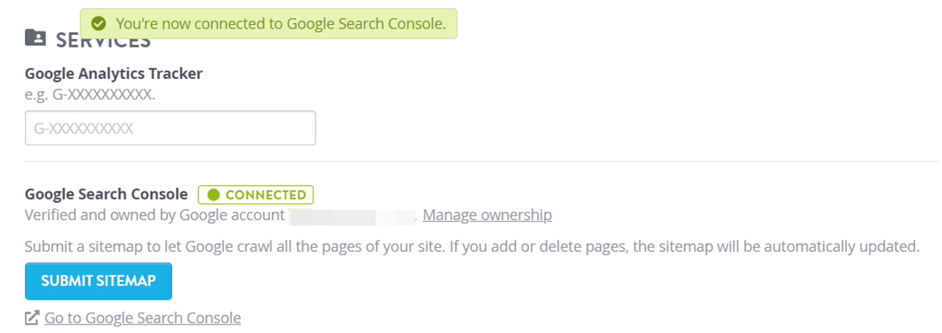Click "Google Search Console" words inside the green notification

click(366, 23)
